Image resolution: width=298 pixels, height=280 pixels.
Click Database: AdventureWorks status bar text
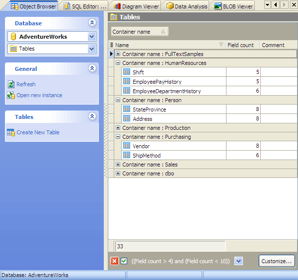35,275
